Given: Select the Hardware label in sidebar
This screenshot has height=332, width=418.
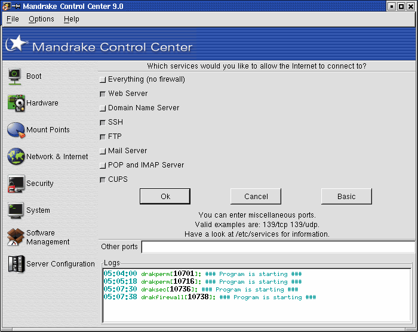Looking at the screenshot, I should (x=42, y=103).
